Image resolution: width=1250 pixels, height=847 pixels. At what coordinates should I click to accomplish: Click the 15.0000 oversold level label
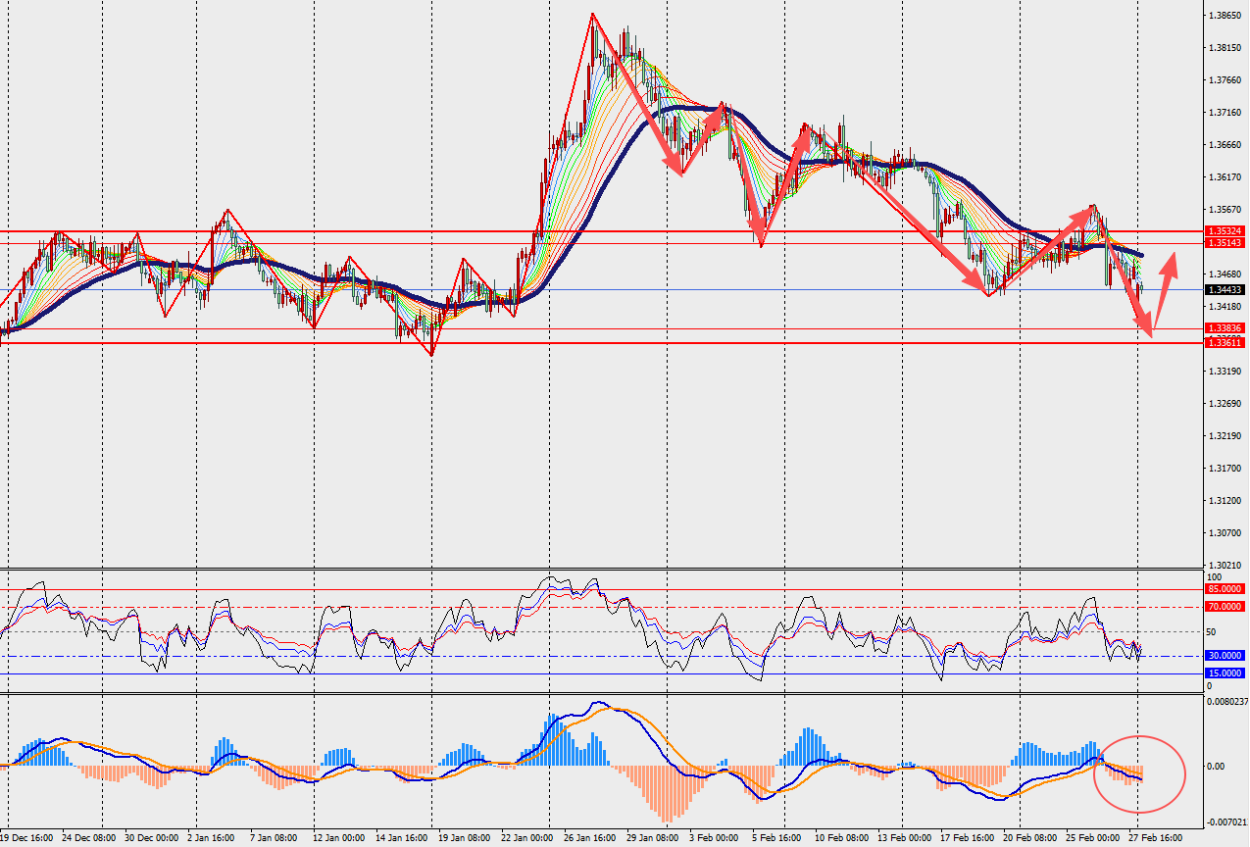pyautogui.click(x=1225, y=673)
